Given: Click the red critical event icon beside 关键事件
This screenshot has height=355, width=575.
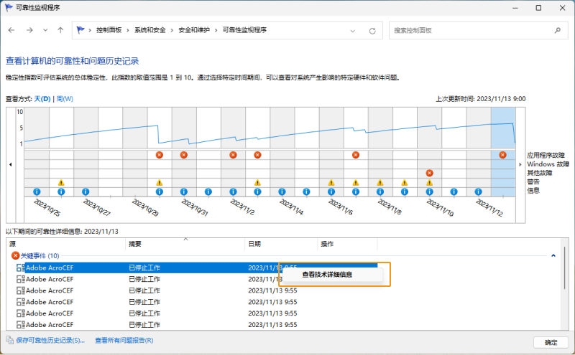Looking at the screenshot, I should [15, 255].
